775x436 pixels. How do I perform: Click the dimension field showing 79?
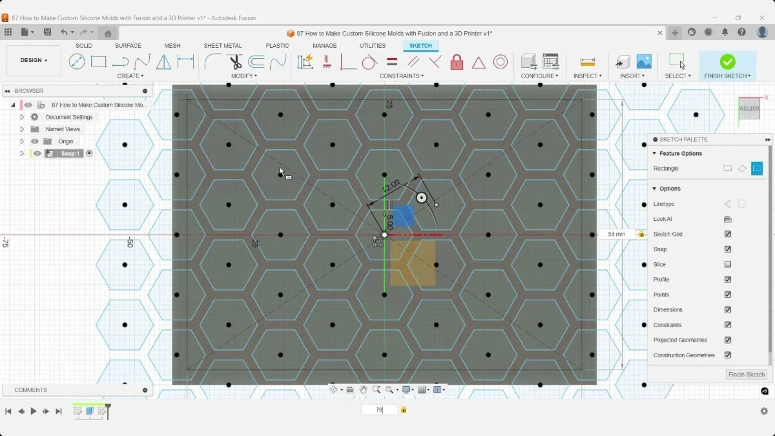380,410
